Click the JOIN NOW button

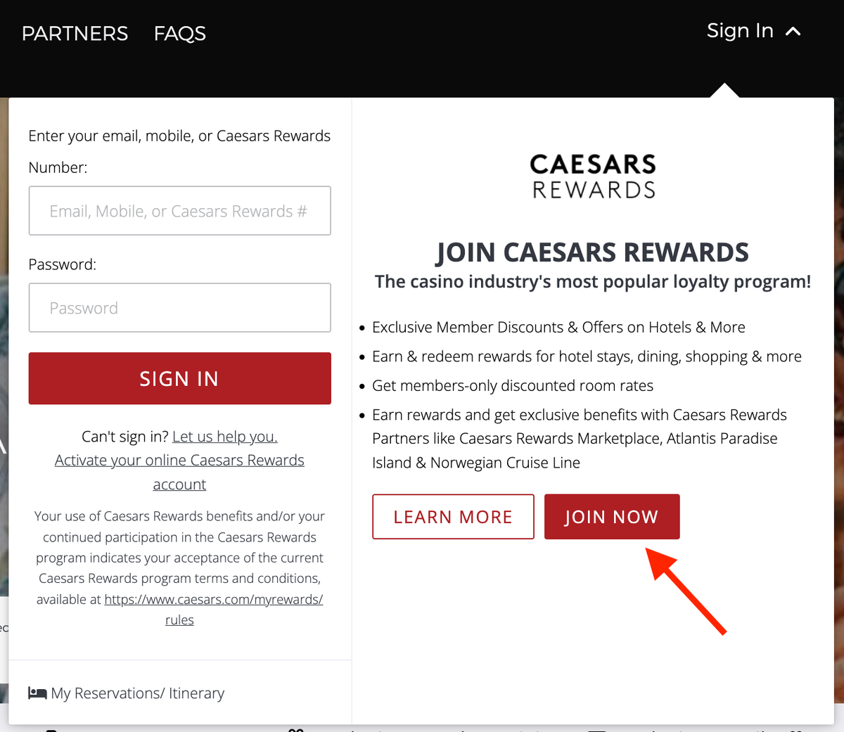click(x=612, y=517)
